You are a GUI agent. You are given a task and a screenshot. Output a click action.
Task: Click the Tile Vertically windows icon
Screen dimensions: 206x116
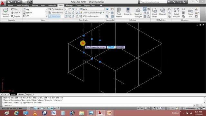tap(183, 13)
